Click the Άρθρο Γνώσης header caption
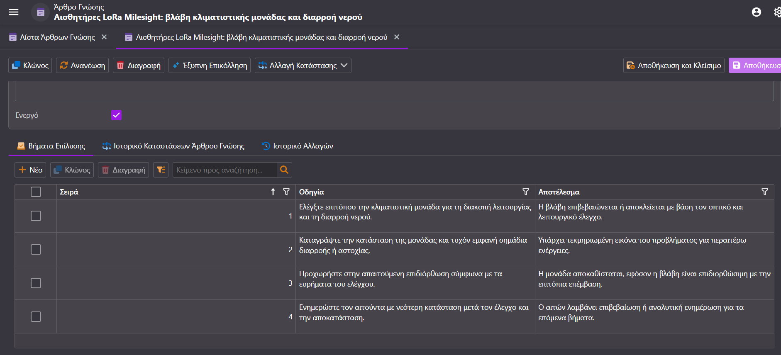Viewport: 781px width, 355px height. pos(79,7)
